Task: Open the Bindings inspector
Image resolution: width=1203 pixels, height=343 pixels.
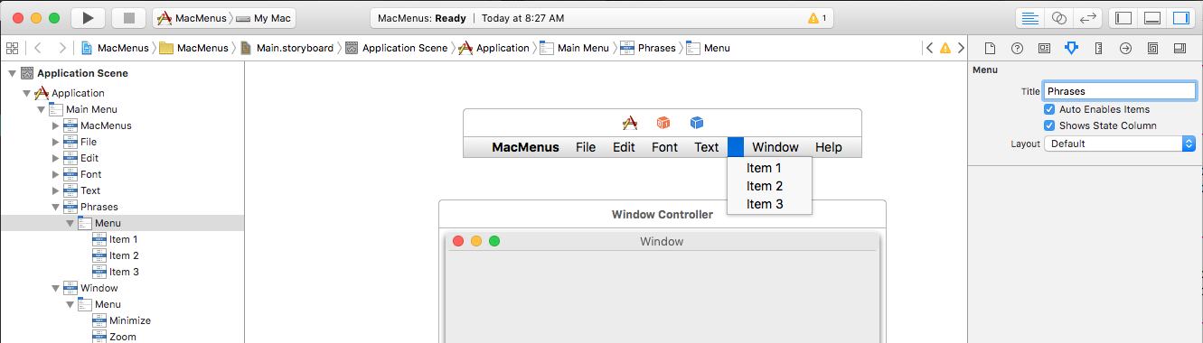Action: point(1152,48)
